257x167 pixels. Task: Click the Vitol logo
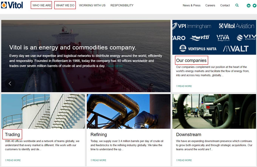tap(12, 5)
